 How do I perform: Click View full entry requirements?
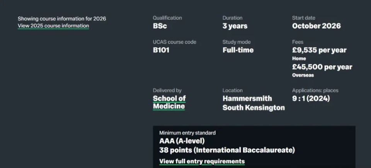[x=202, y=161]
